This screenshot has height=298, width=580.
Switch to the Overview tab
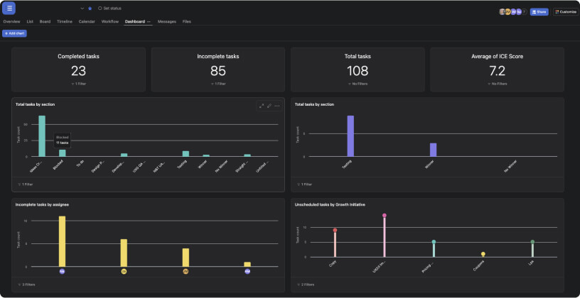11,22
